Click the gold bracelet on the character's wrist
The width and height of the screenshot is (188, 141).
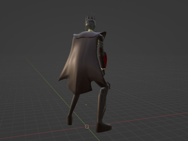tap(103, 69)
